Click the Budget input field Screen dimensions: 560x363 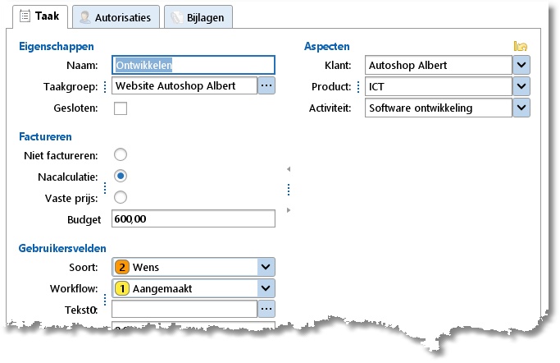point(193,219)
